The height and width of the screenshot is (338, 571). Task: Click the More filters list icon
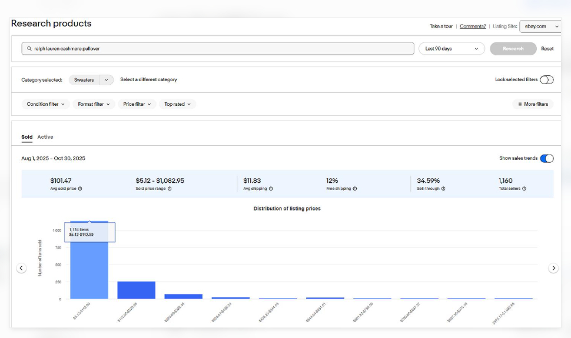point(520,104)
